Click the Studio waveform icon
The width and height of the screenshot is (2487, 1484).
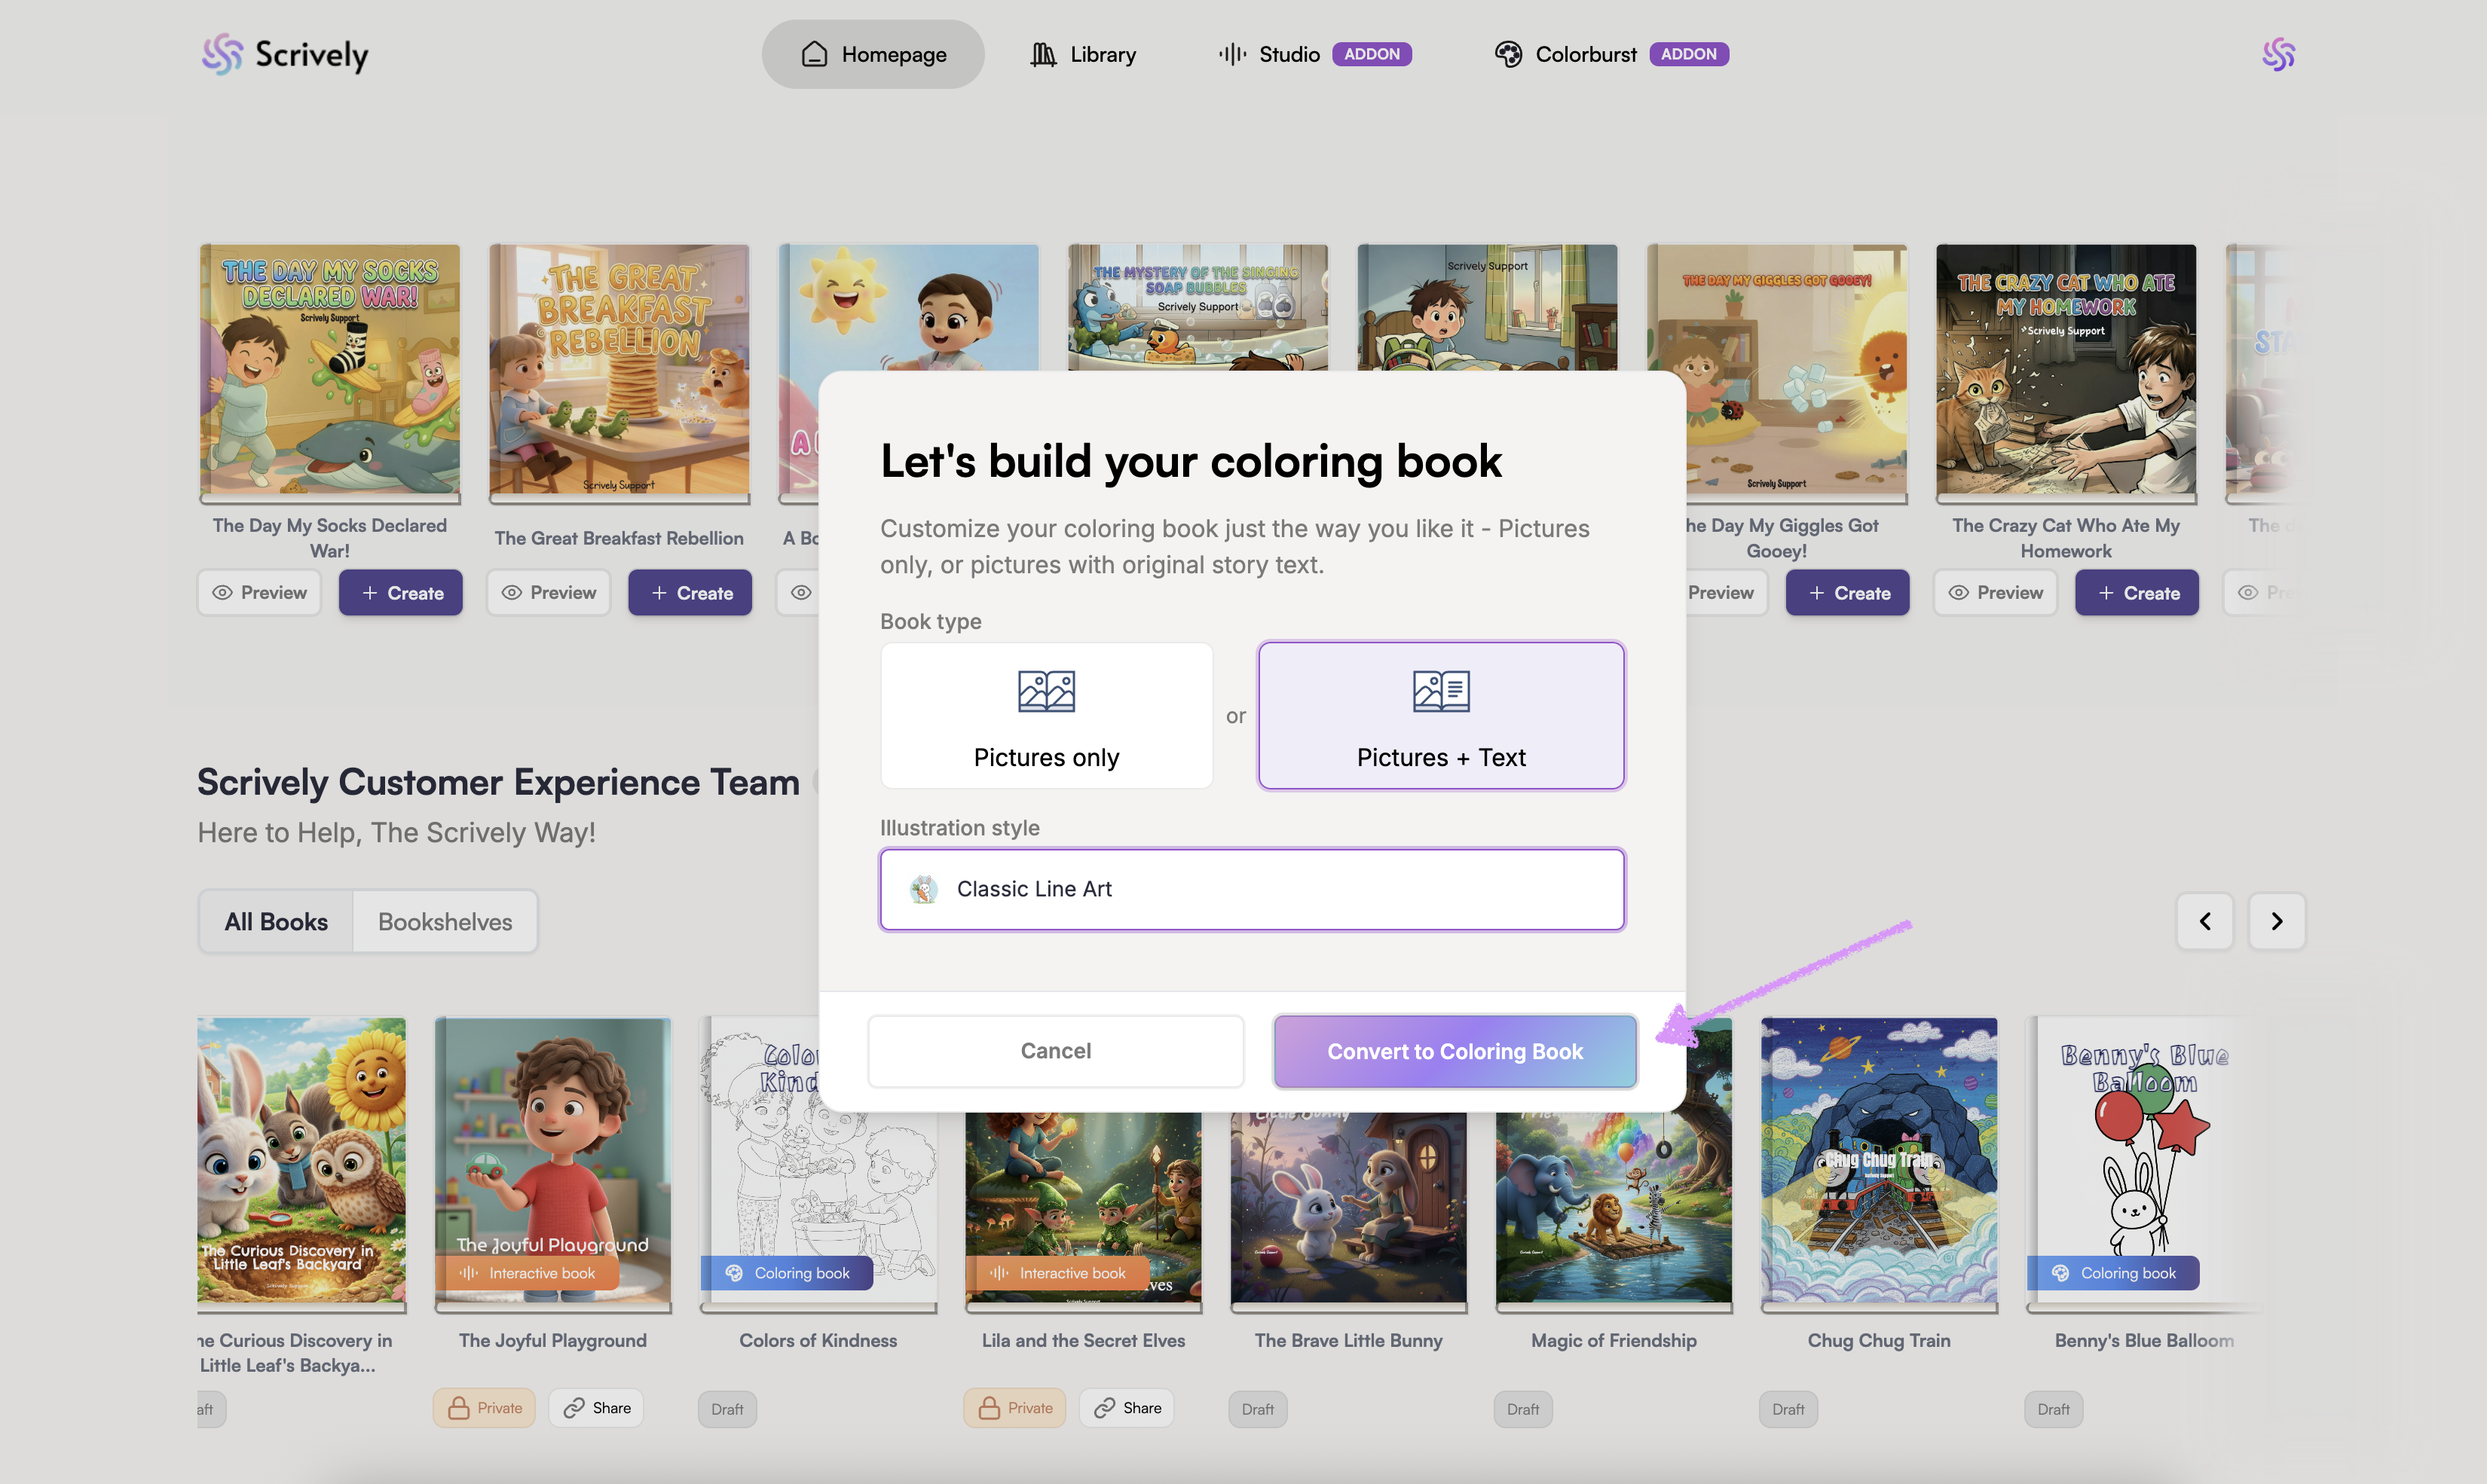(1231, 54)
